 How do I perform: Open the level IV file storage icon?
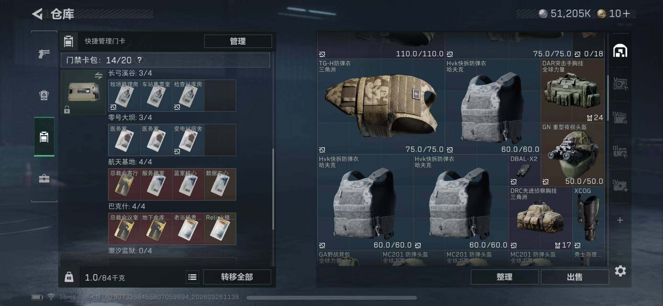point(620,118)
